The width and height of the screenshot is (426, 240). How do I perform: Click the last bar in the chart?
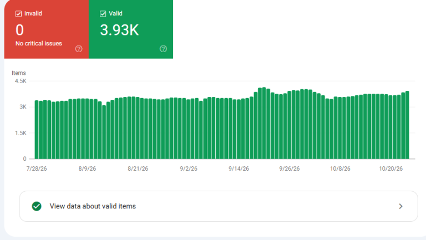point(407,125)
